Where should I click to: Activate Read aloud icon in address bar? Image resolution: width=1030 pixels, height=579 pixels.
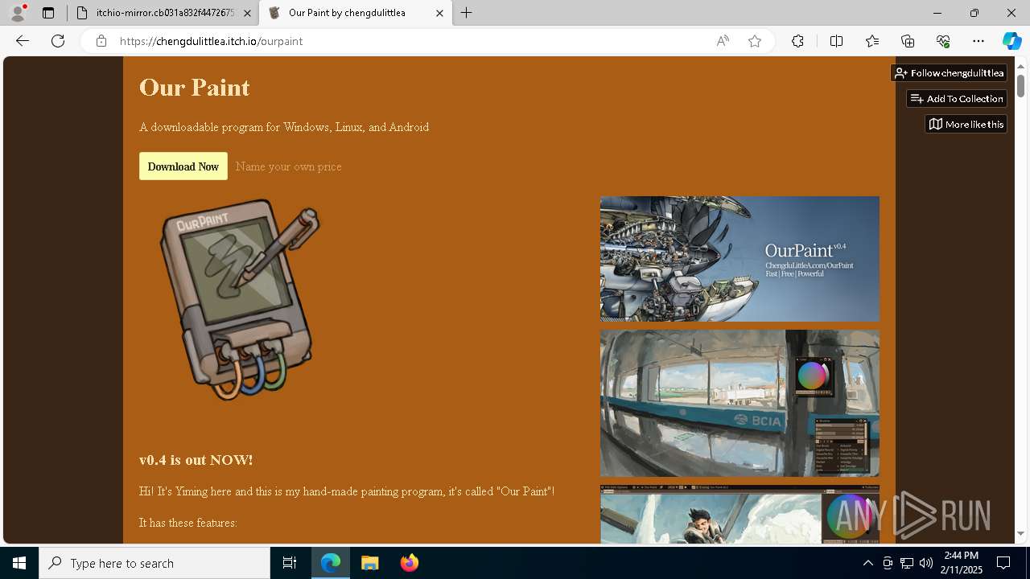click(723, 41)
